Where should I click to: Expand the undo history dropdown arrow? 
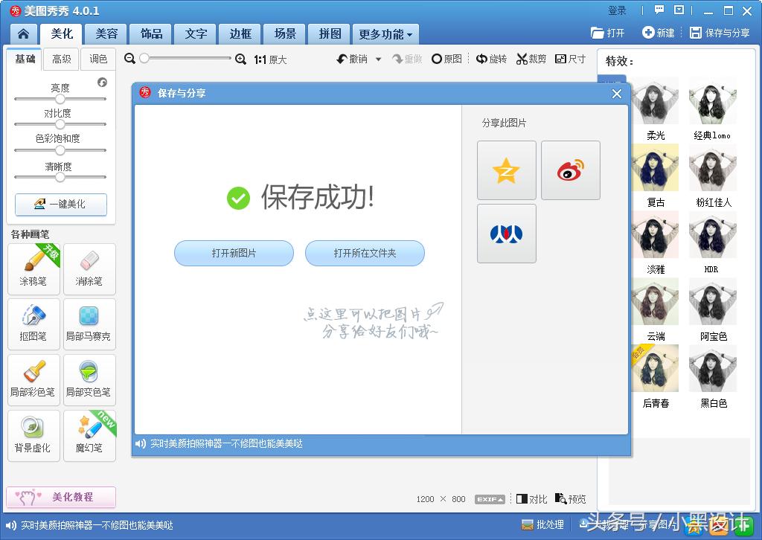(377, 59)
